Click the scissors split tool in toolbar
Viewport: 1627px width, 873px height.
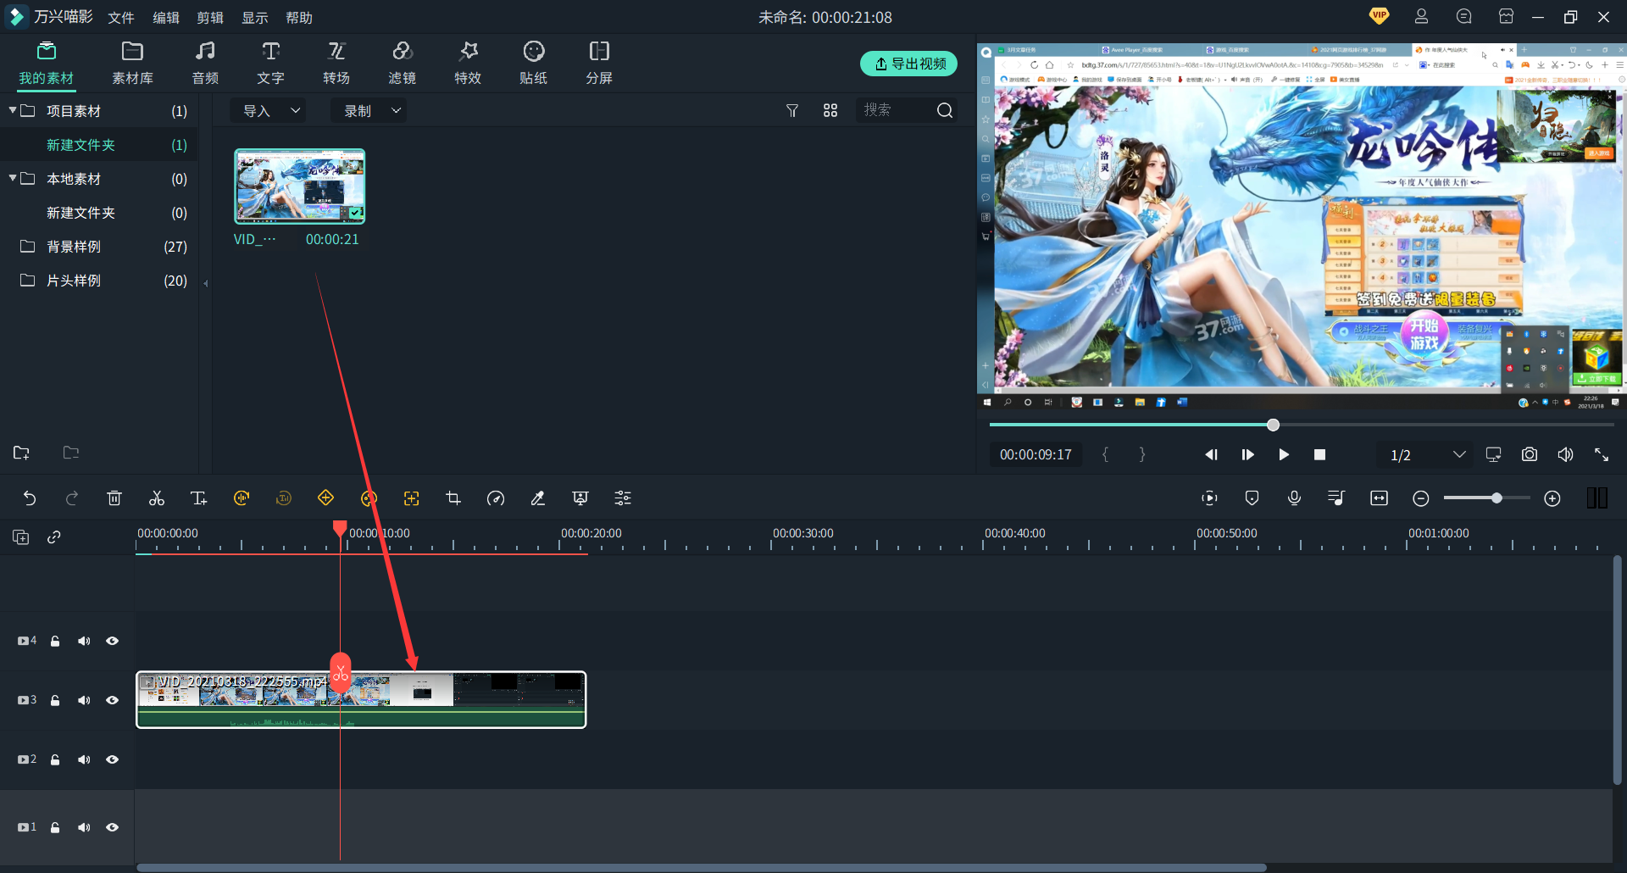coord(157,498)
